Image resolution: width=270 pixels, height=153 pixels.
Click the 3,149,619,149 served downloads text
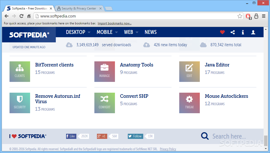[x=104, y=45]
